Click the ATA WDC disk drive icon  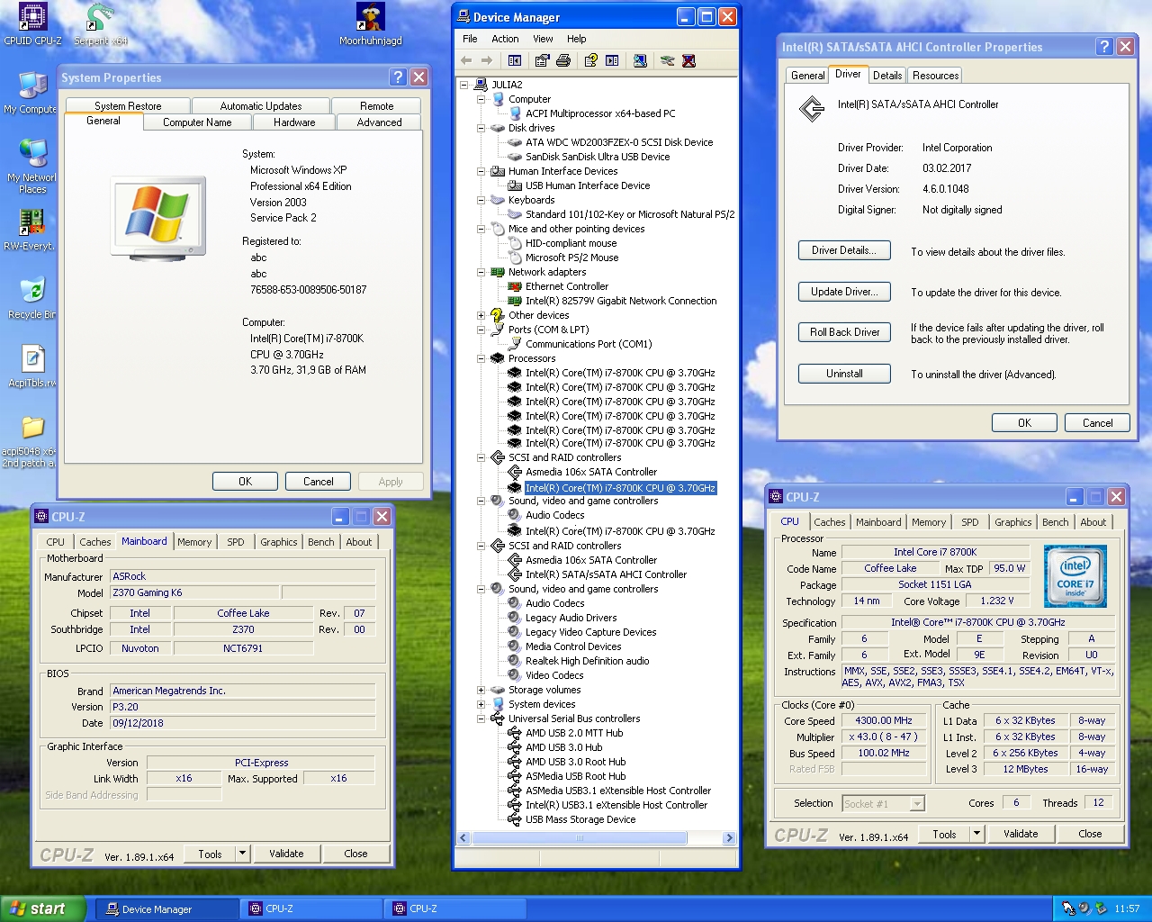point(515,142)
